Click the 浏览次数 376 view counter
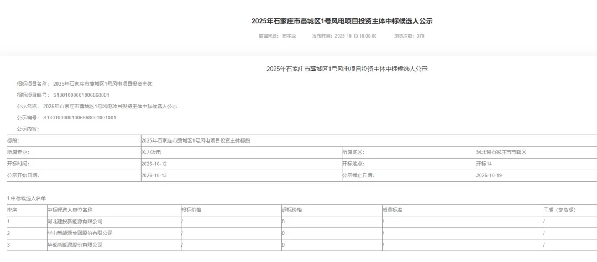The height and width of the screenshot is (262, 597). pos(409,36)
